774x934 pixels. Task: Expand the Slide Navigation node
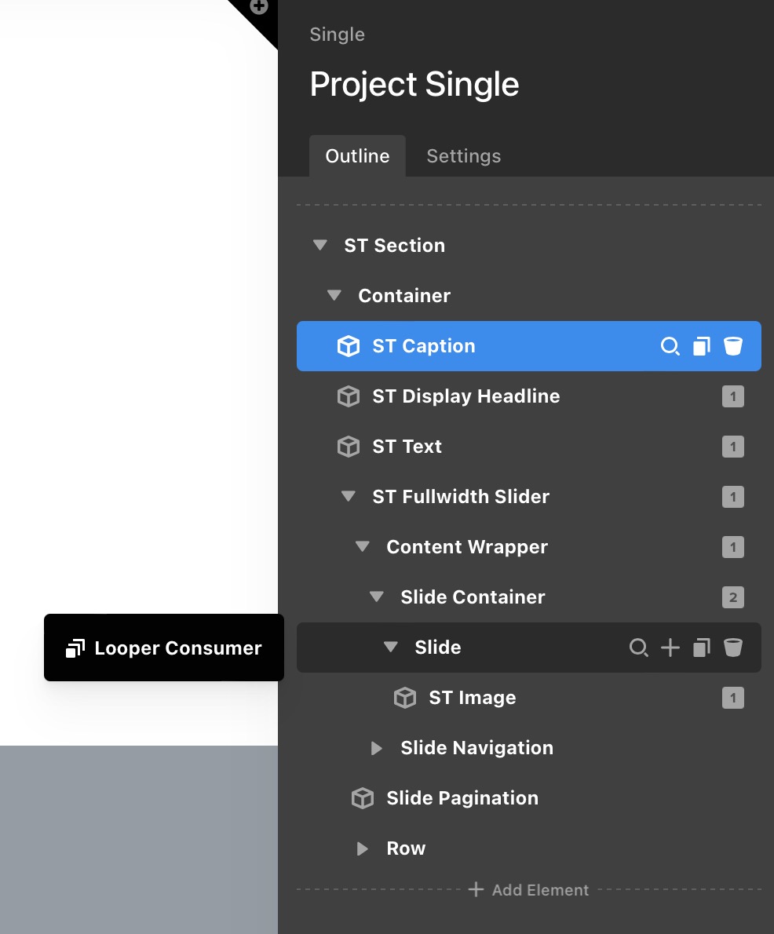coord(377,748)
